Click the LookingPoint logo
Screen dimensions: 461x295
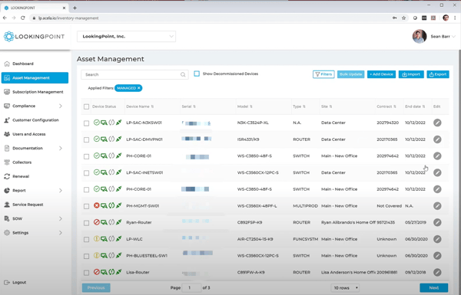coord(34,36)
